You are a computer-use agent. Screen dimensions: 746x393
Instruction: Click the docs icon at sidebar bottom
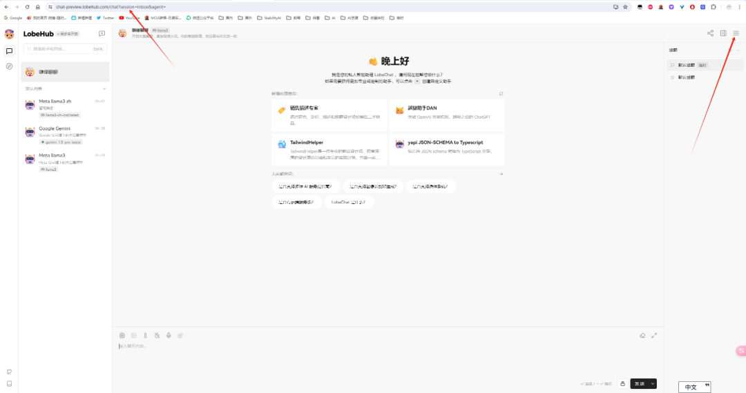(9, 383)
